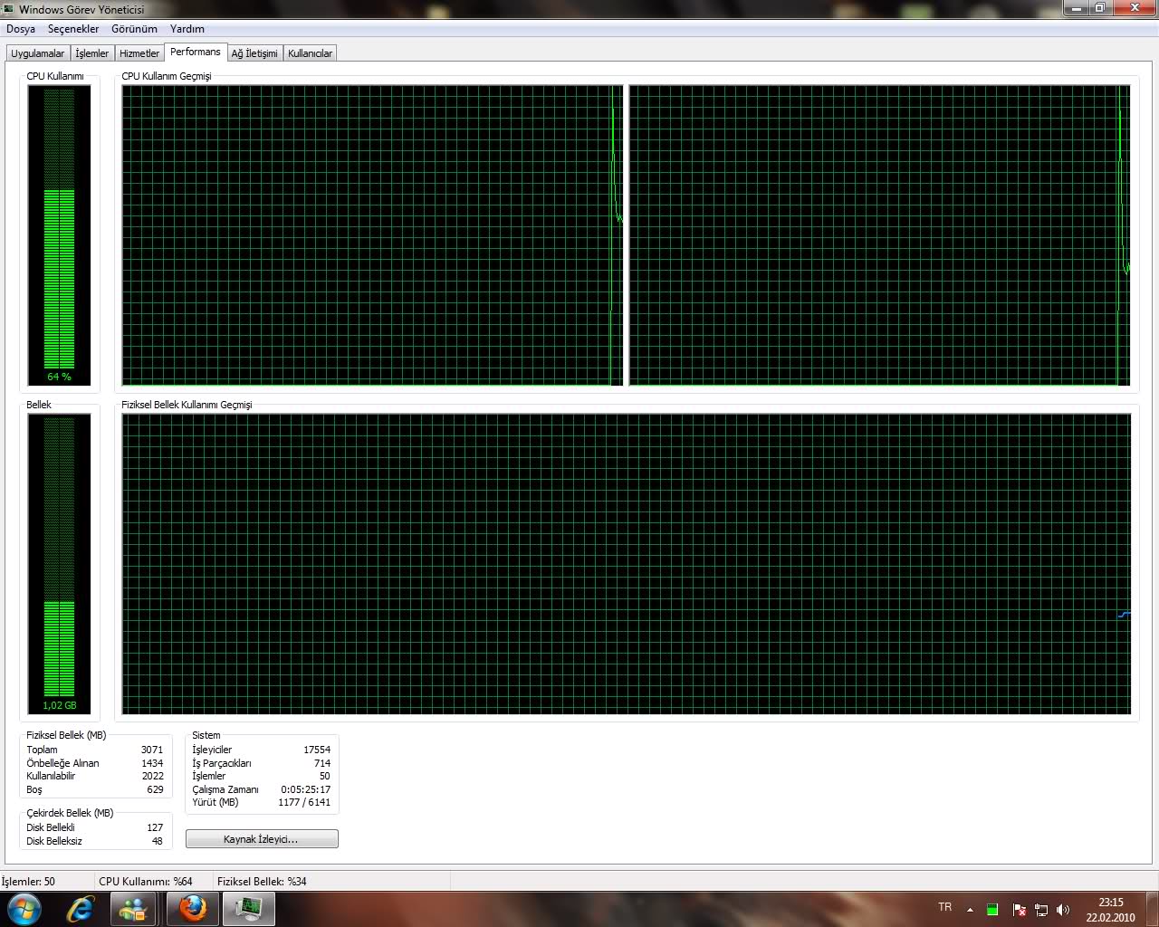The height and width of the screenshot is (927, 1159).
Task: Click the Task Manager title bar icon
Action: pyautogui.click(x=9, y=9)
